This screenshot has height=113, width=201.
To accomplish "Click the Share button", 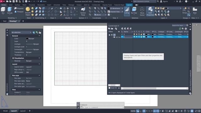I will pos(43,1).
